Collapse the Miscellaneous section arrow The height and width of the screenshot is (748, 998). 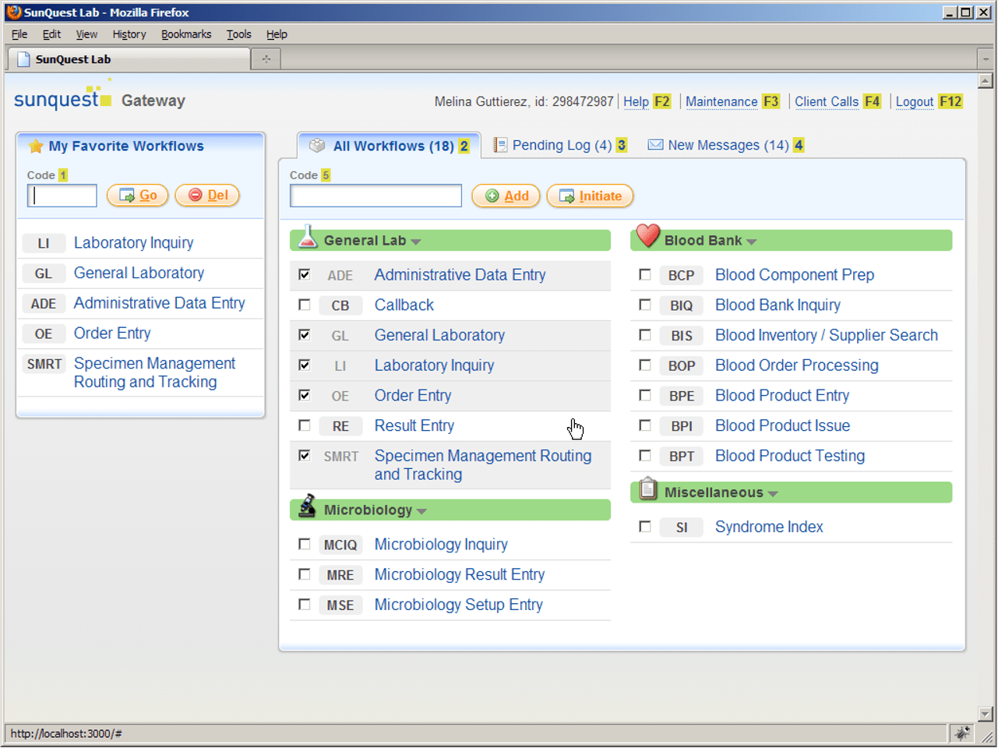tap(773, 494)
